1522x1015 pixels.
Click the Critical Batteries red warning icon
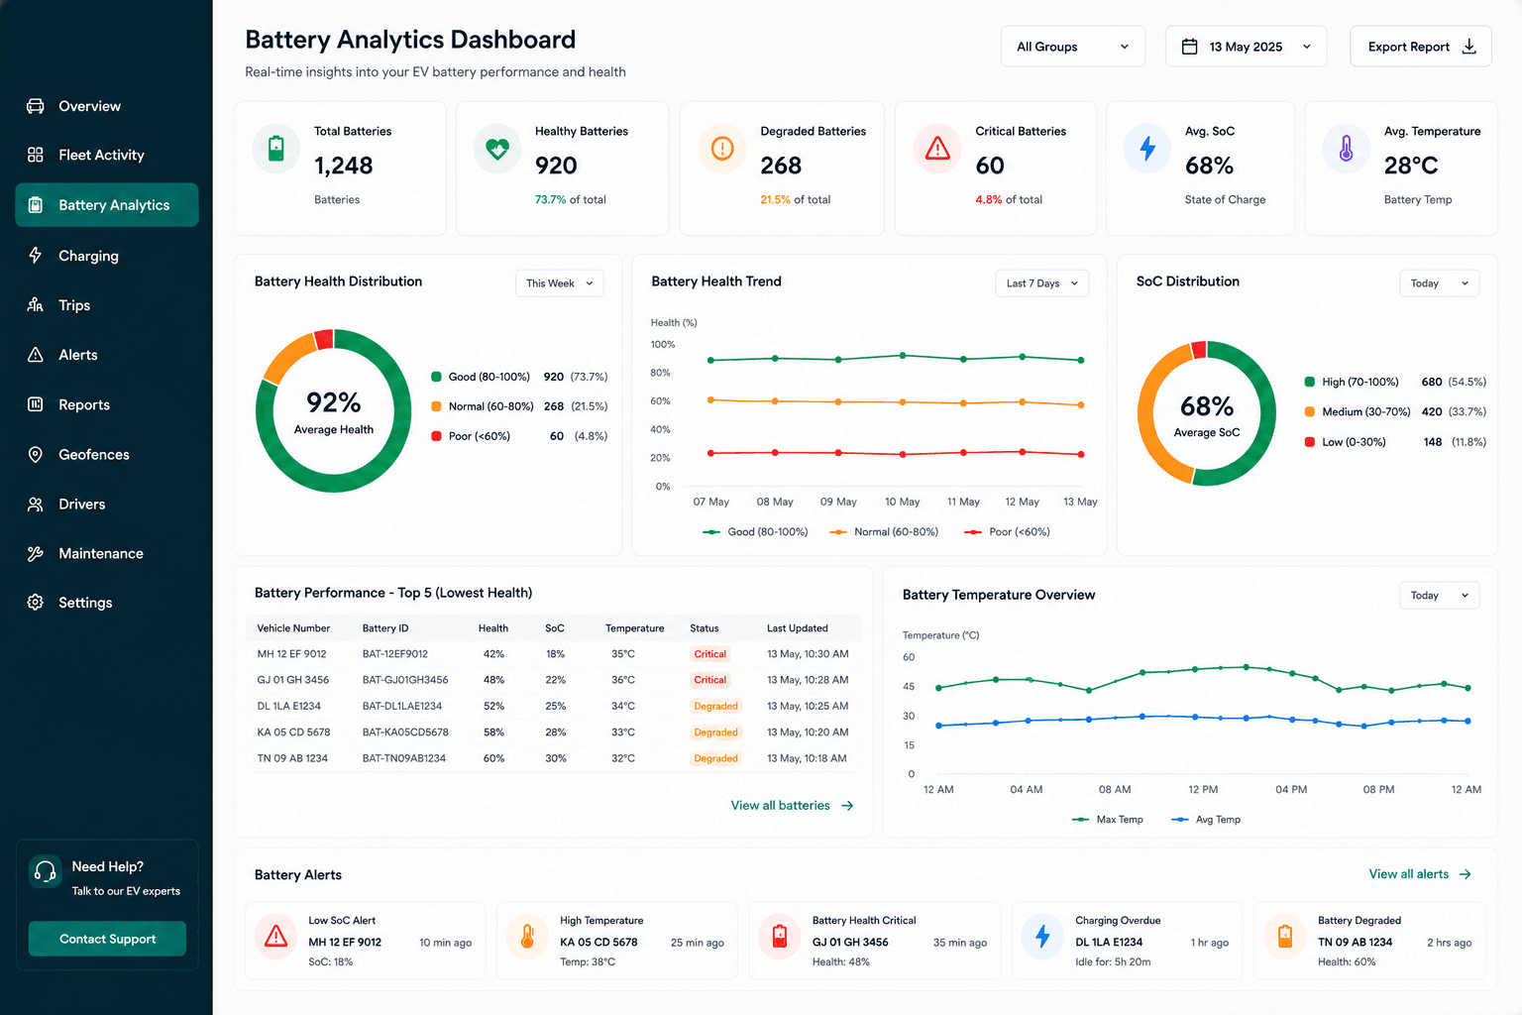coord(937,149)
